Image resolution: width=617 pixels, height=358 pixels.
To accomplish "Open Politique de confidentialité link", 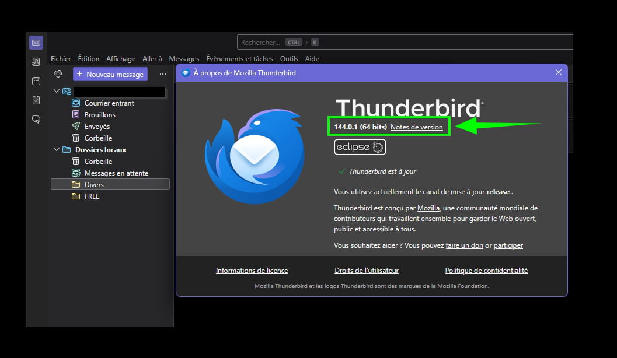I will pos(486,271).
